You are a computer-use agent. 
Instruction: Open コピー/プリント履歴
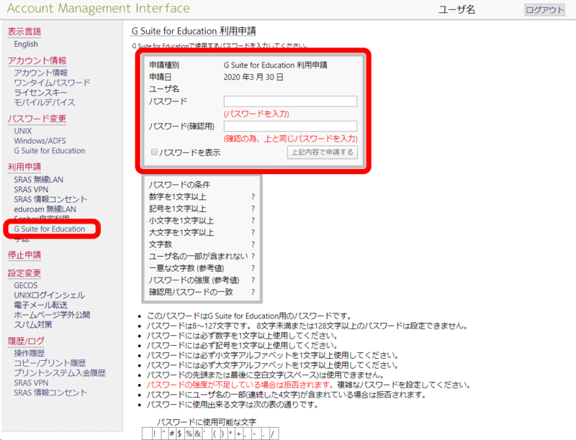click(x=50, y=363)
